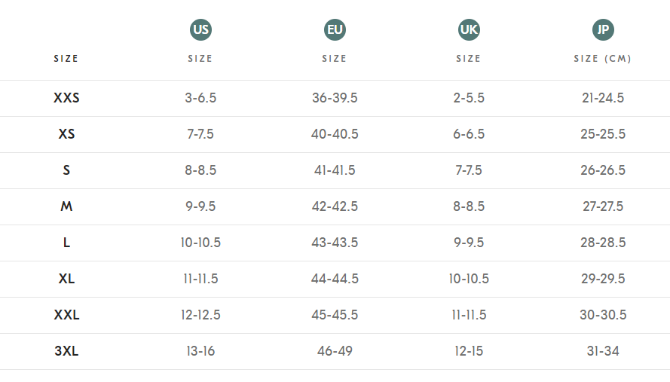This screenshot has height=382, width=670.
Task: Select US size 13-16 cell
Action: coord(200,351)
